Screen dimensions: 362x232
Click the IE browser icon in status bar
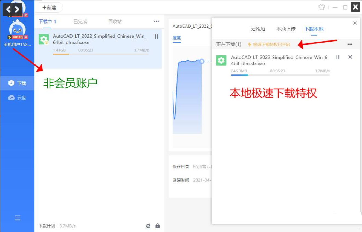pyautogui.click(x=148, y=226)
